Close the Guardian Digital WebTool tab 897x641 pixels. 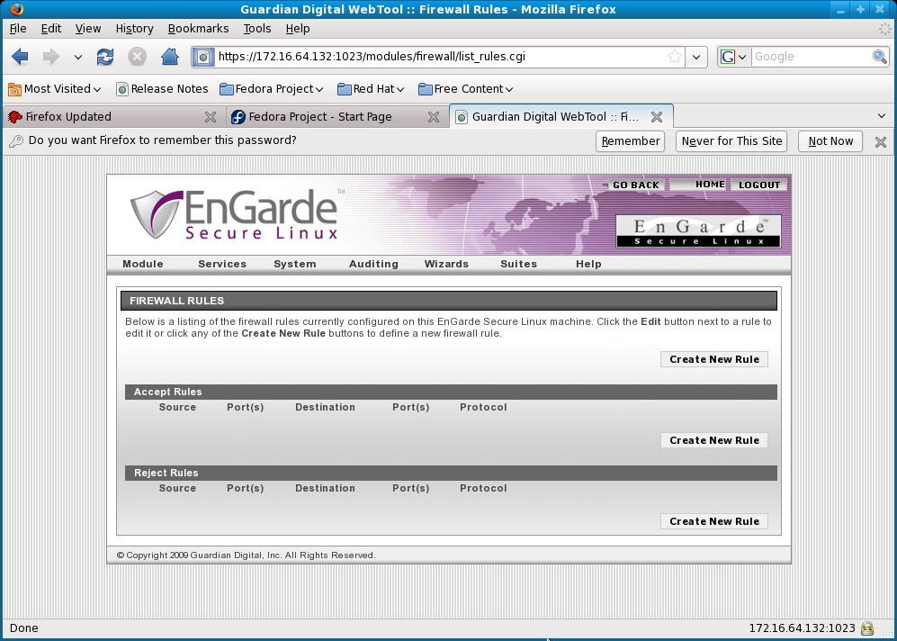(657, 117)
